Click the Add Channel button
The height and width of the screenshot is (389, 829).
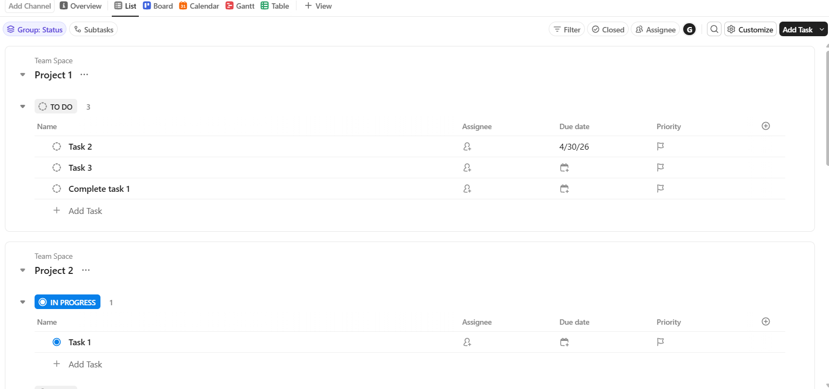point(30,6)
